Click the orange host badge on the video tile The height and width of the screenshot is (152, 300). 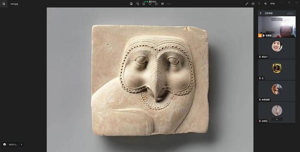point(260,36)
